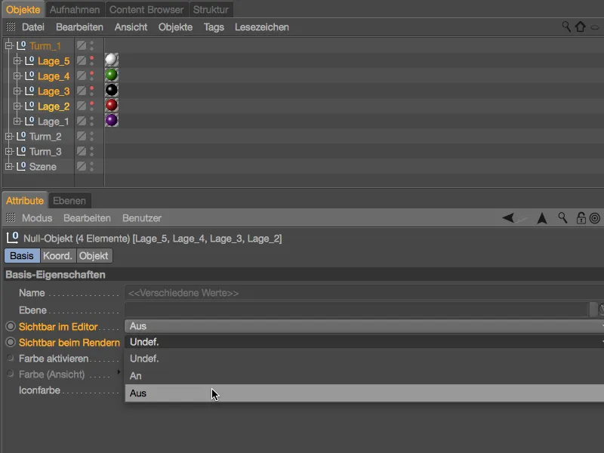Click the keyframe circle for Sichtbar beim Rendern
The image size is (604, 453).
pyautogui.click(x=11, y=342)
